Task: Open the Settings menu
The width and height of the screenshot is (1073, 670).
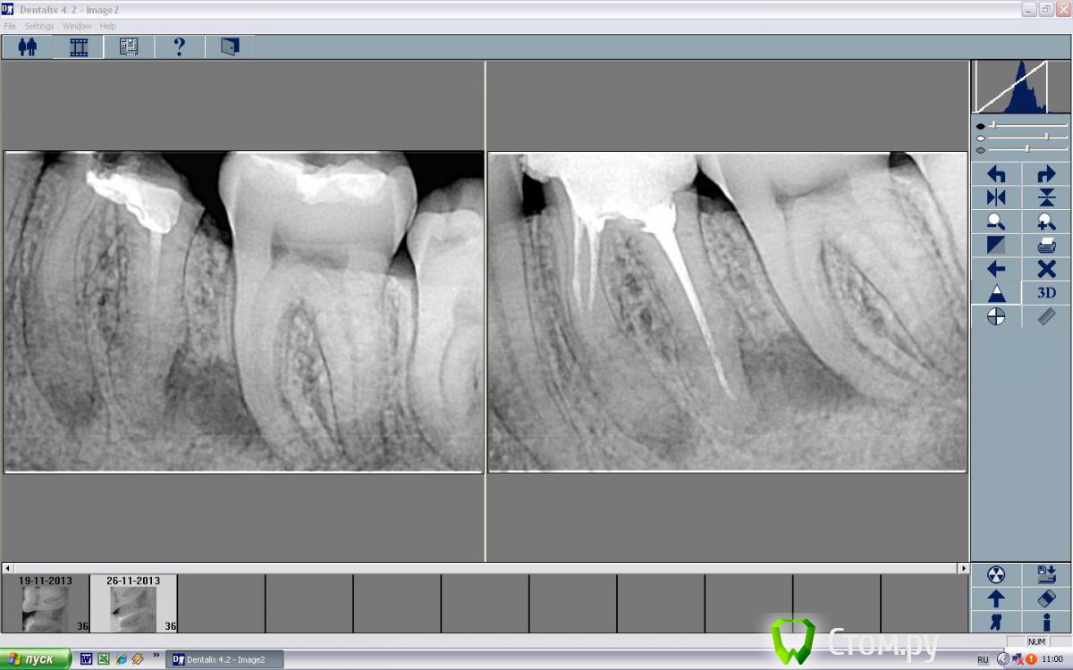Action: coord(39,26)
